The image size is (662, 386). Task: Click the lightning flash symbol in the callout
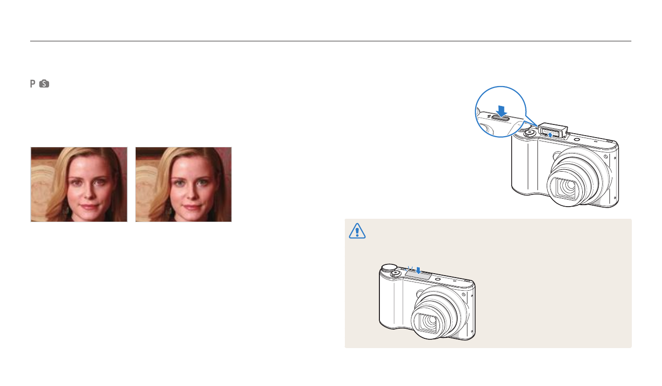click(x=488, y=116)
